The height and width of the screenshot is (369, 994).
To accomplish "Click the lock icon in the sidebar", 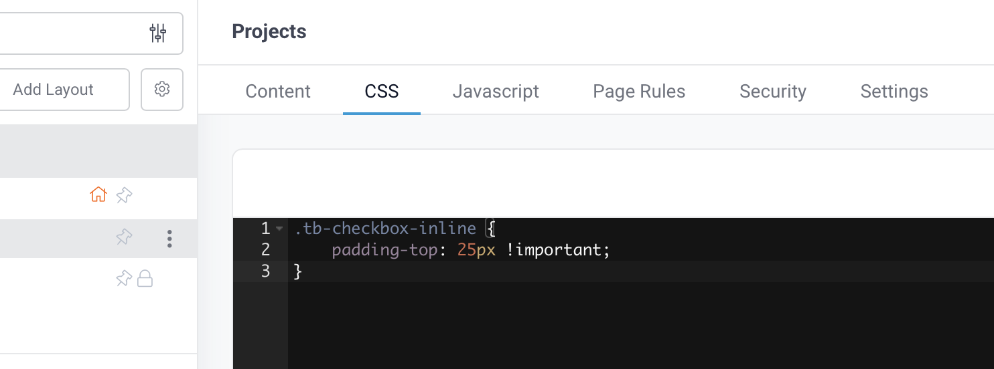I will pyautogui.click(x=145, y=278).
